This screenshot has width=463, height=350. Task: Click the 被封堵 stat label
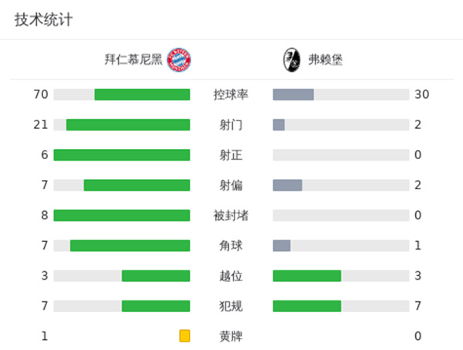pyautogui.click(x=231, y=215)
